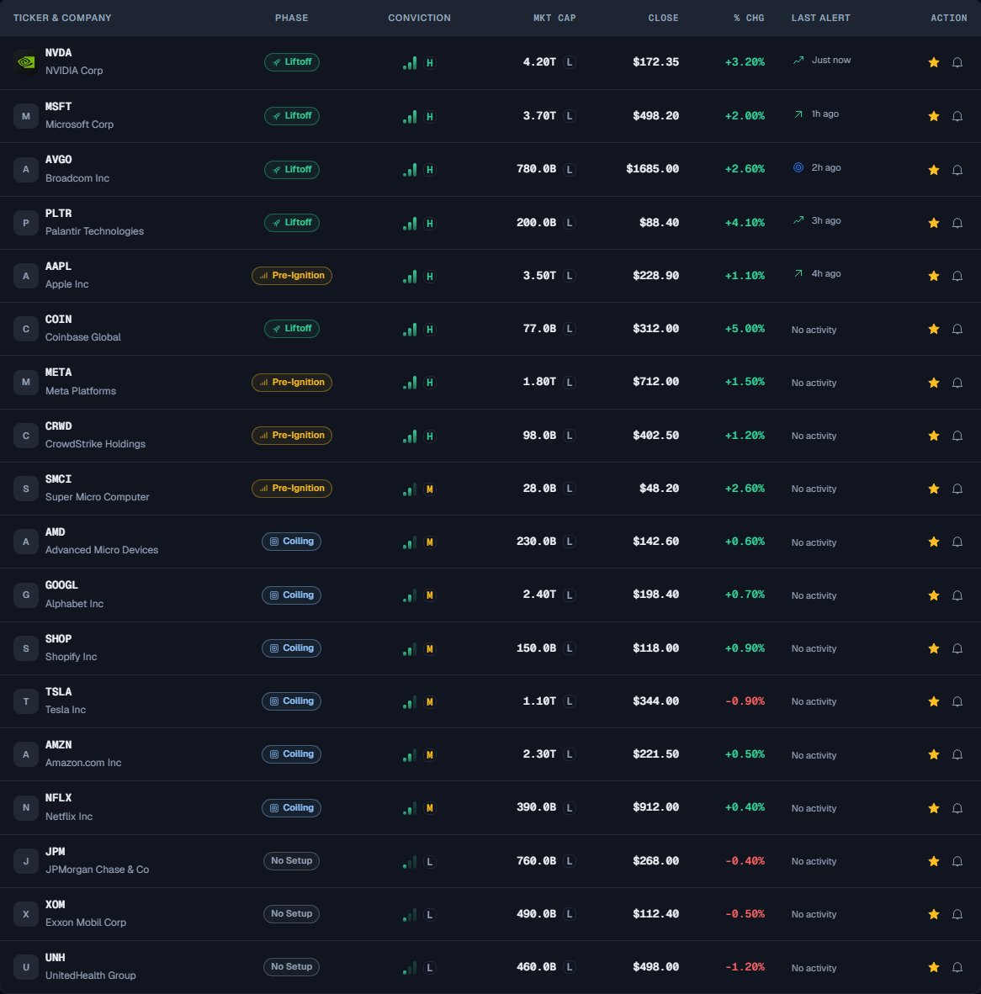This screenshot has height=994, width=981.
Task: Click the XOM letter avatar
Action: 26,914
